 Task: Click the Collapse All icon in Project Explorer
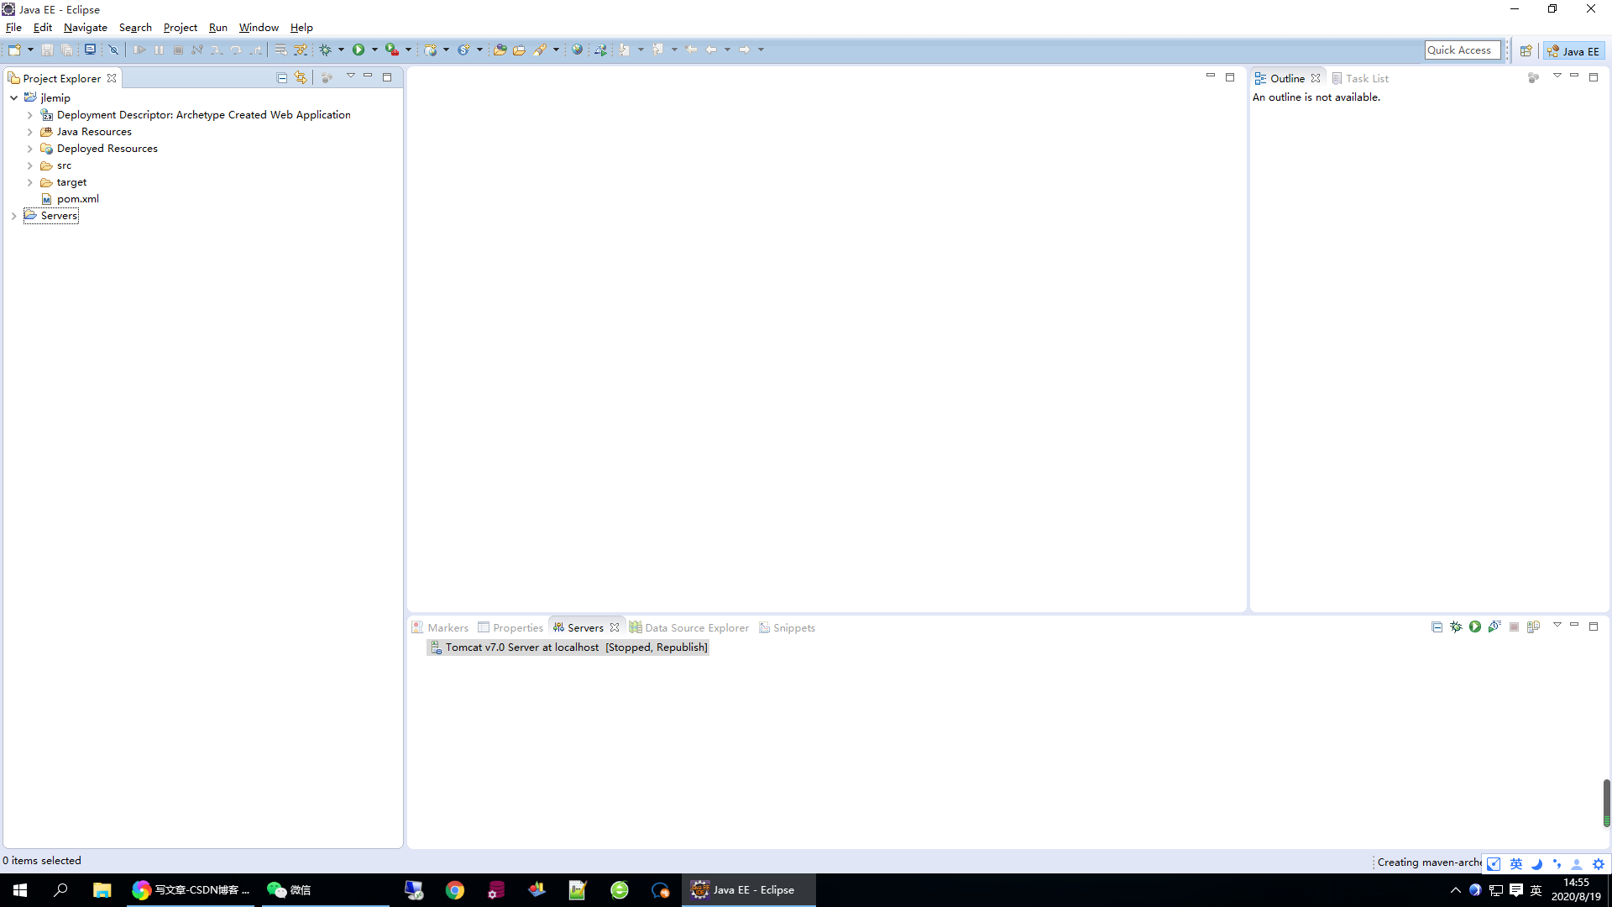pos(281,77)
